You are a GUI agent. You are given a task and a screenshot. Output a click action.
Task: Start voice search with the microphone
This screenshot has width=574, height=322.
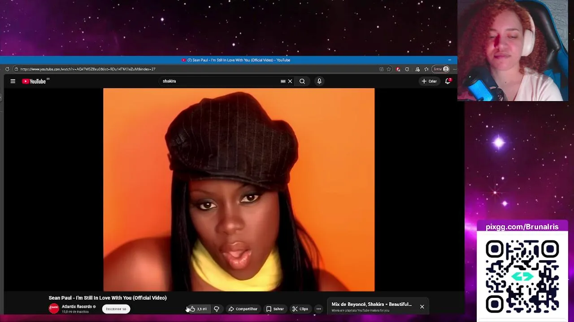(x=319, y=81)
